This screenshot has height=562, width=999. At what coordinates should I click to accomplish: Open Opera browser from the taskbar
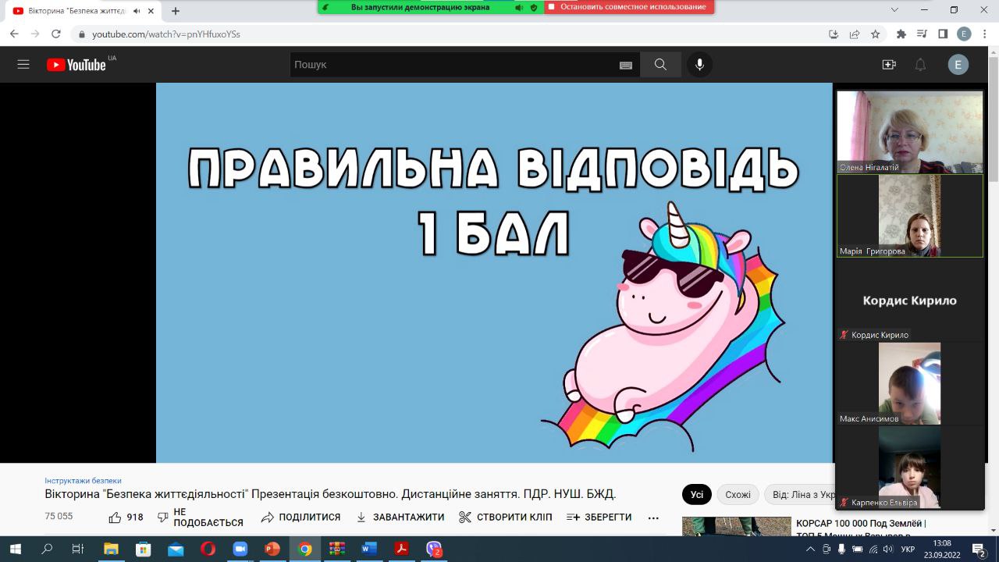(208, 549)
